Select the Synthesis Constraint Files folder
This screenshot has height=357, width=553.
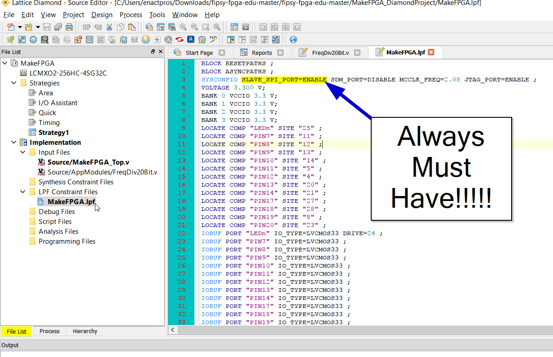tap(76, 182)
